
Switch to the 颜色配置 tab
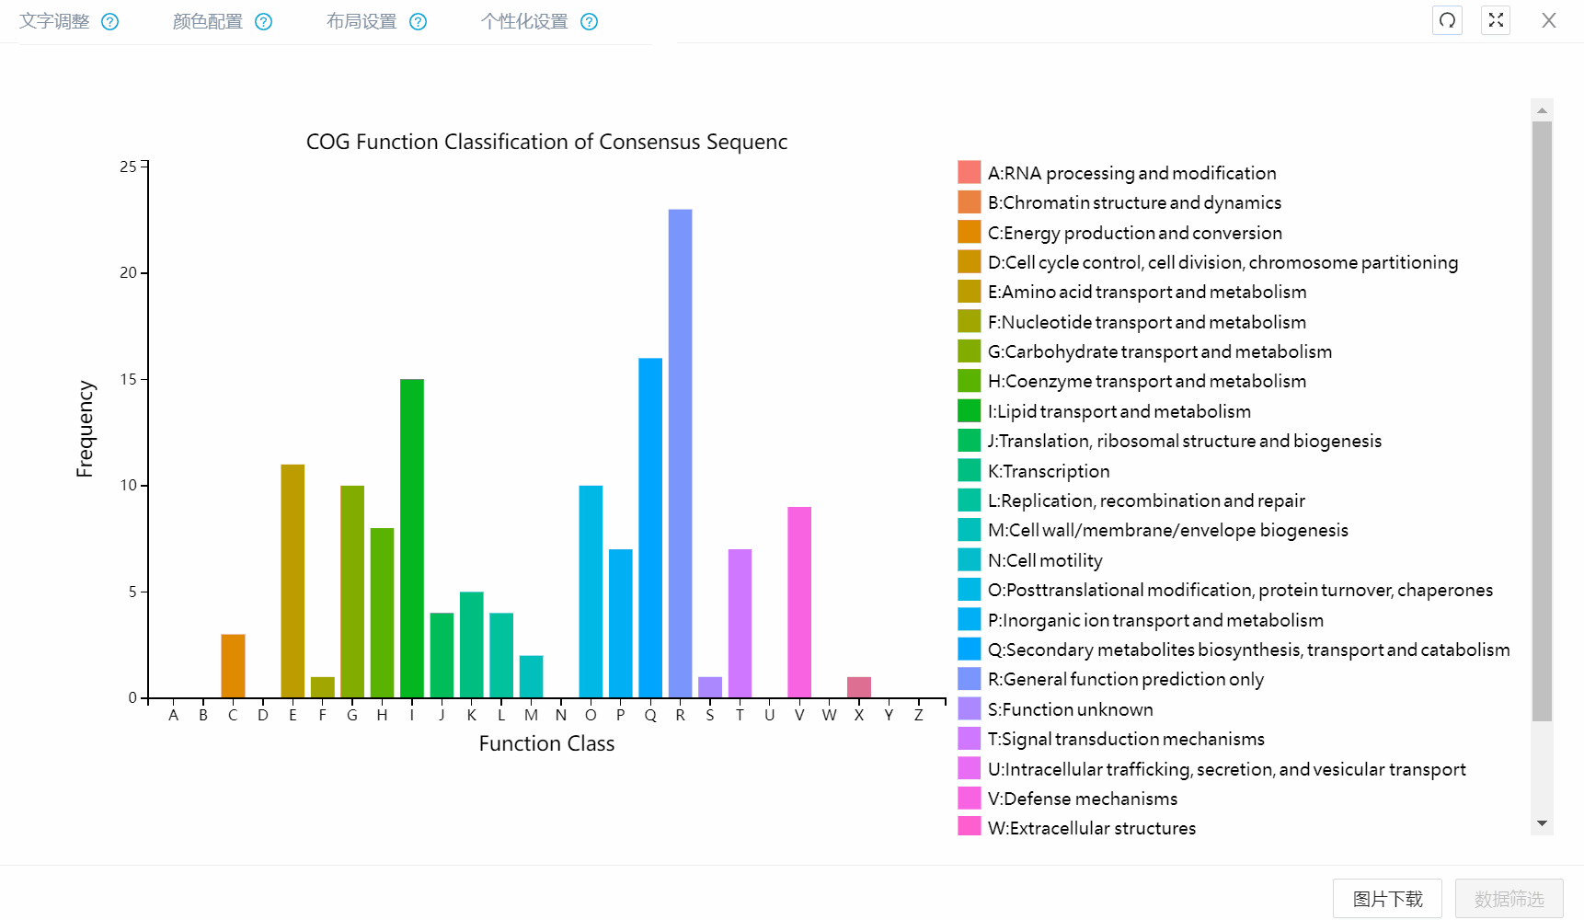(x=208, y=22)
